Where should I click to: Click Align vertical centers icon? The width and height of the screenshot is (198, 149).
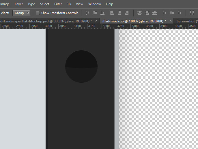(95, 13)
